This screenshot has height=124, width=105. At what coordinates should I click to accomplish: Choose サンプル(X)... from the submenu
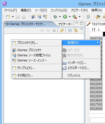pyautogui.click(x=36, y=68)
